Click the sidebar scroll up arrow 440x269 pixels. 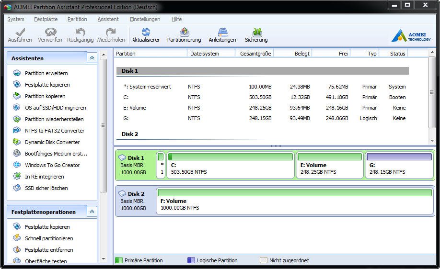[104, 55]
